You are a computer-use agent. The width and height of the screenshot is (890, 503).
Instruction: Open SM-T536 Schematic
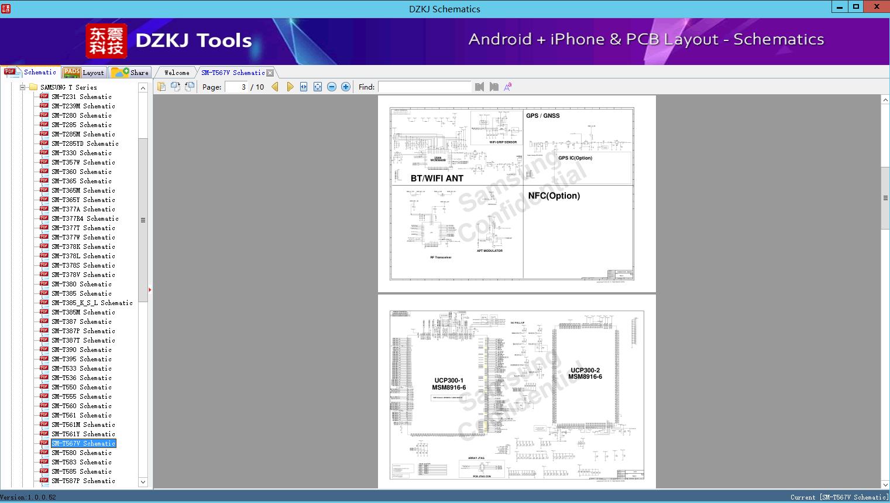point(81,378)
